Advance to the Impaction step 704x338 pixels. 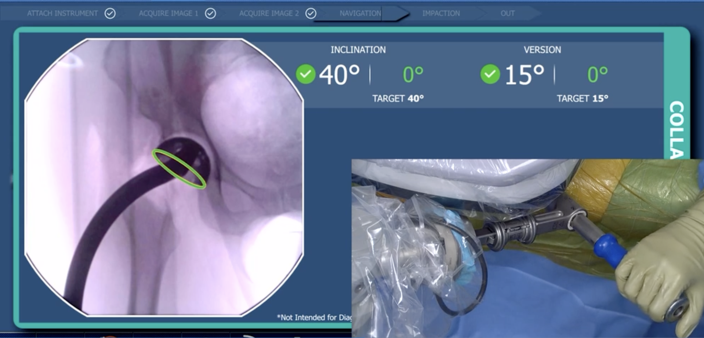(441, 14)
